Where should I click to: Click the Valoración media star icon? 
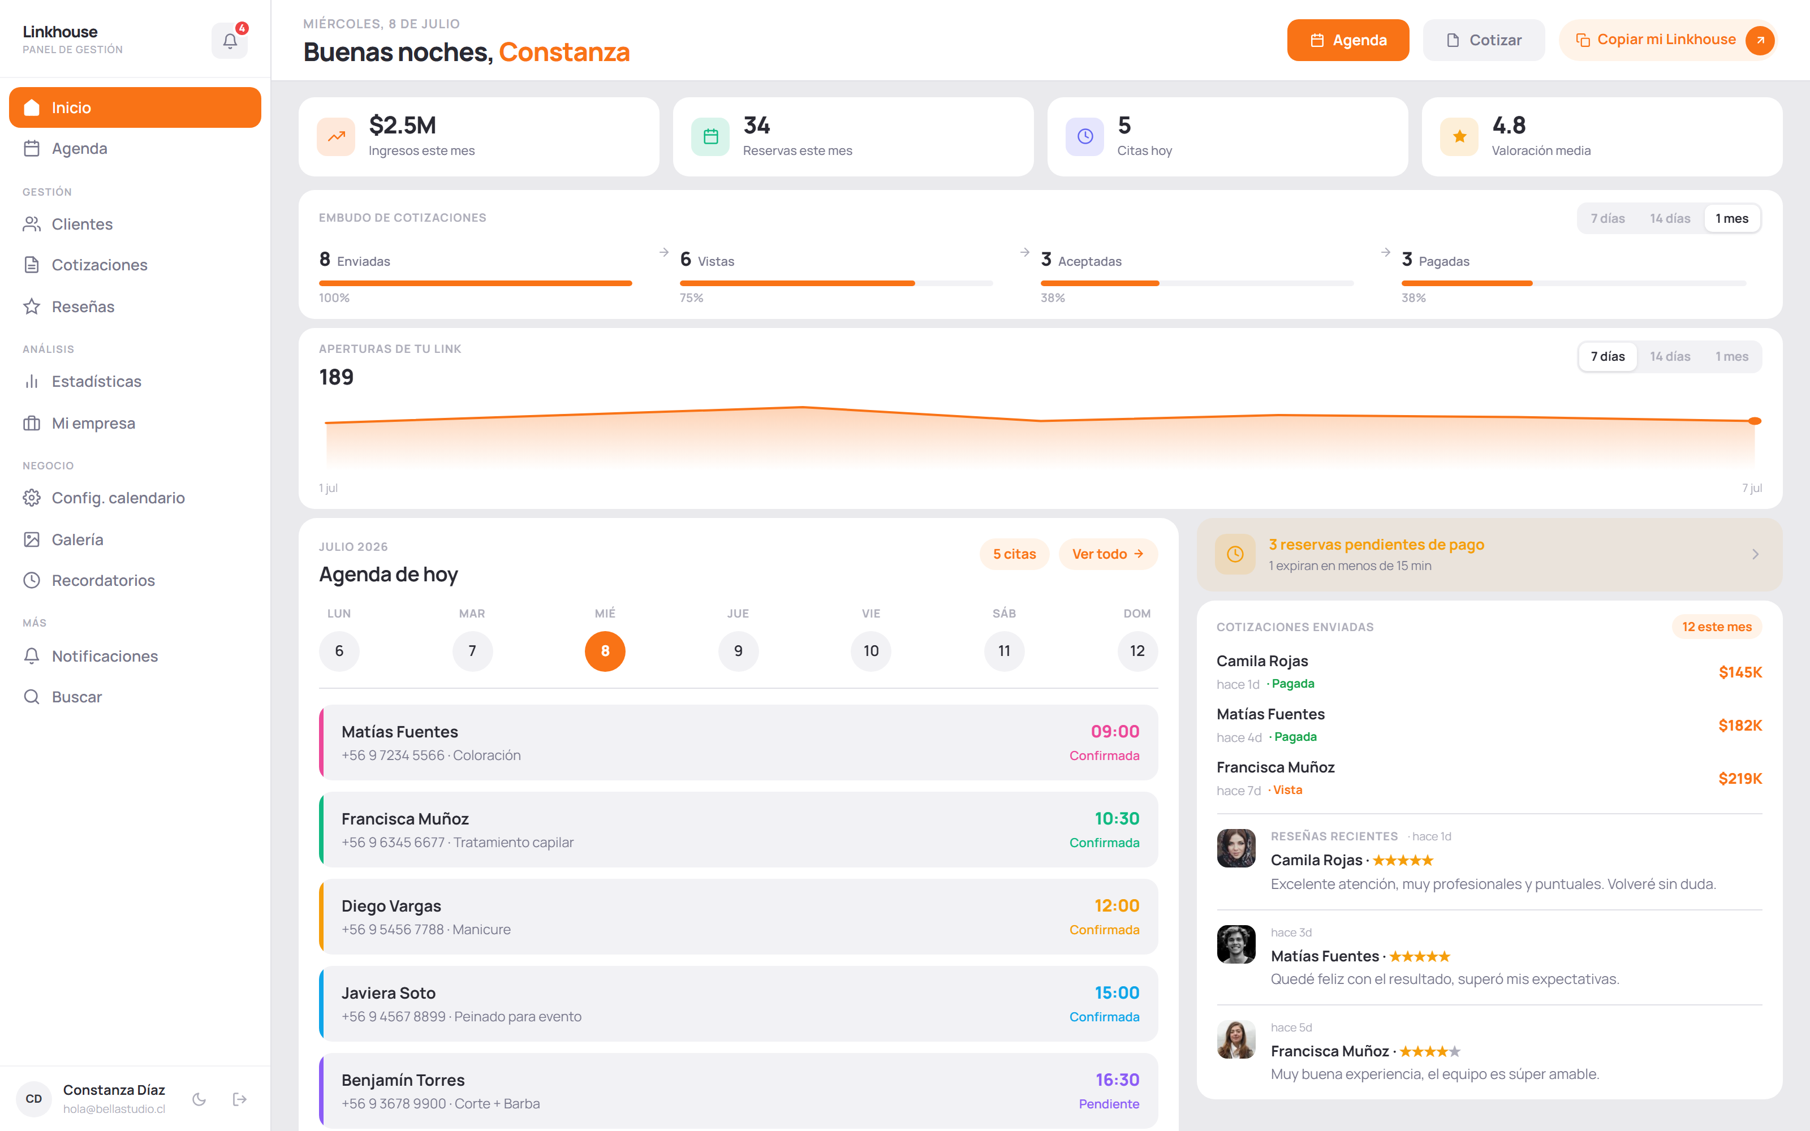[x=1459, y=137]
